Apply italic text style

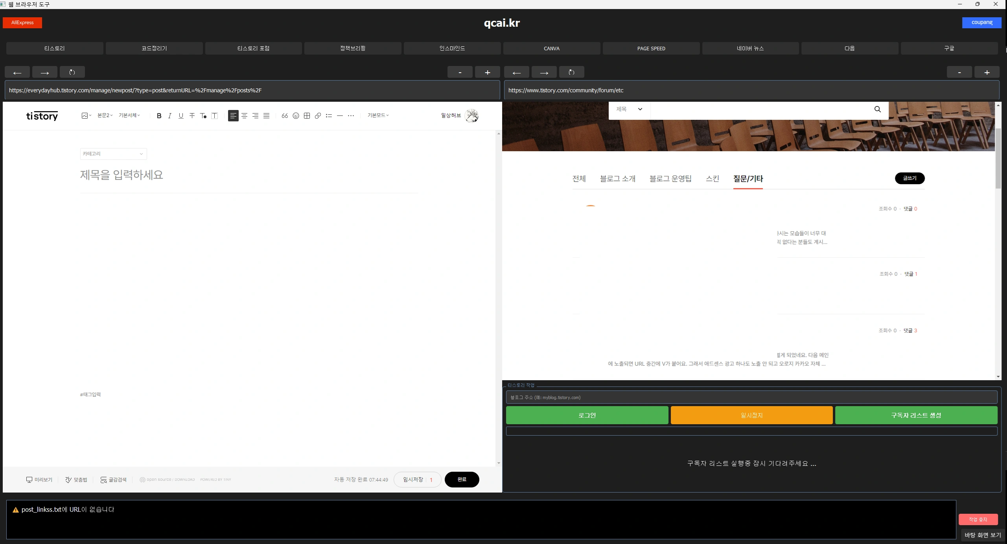[170, 115]
